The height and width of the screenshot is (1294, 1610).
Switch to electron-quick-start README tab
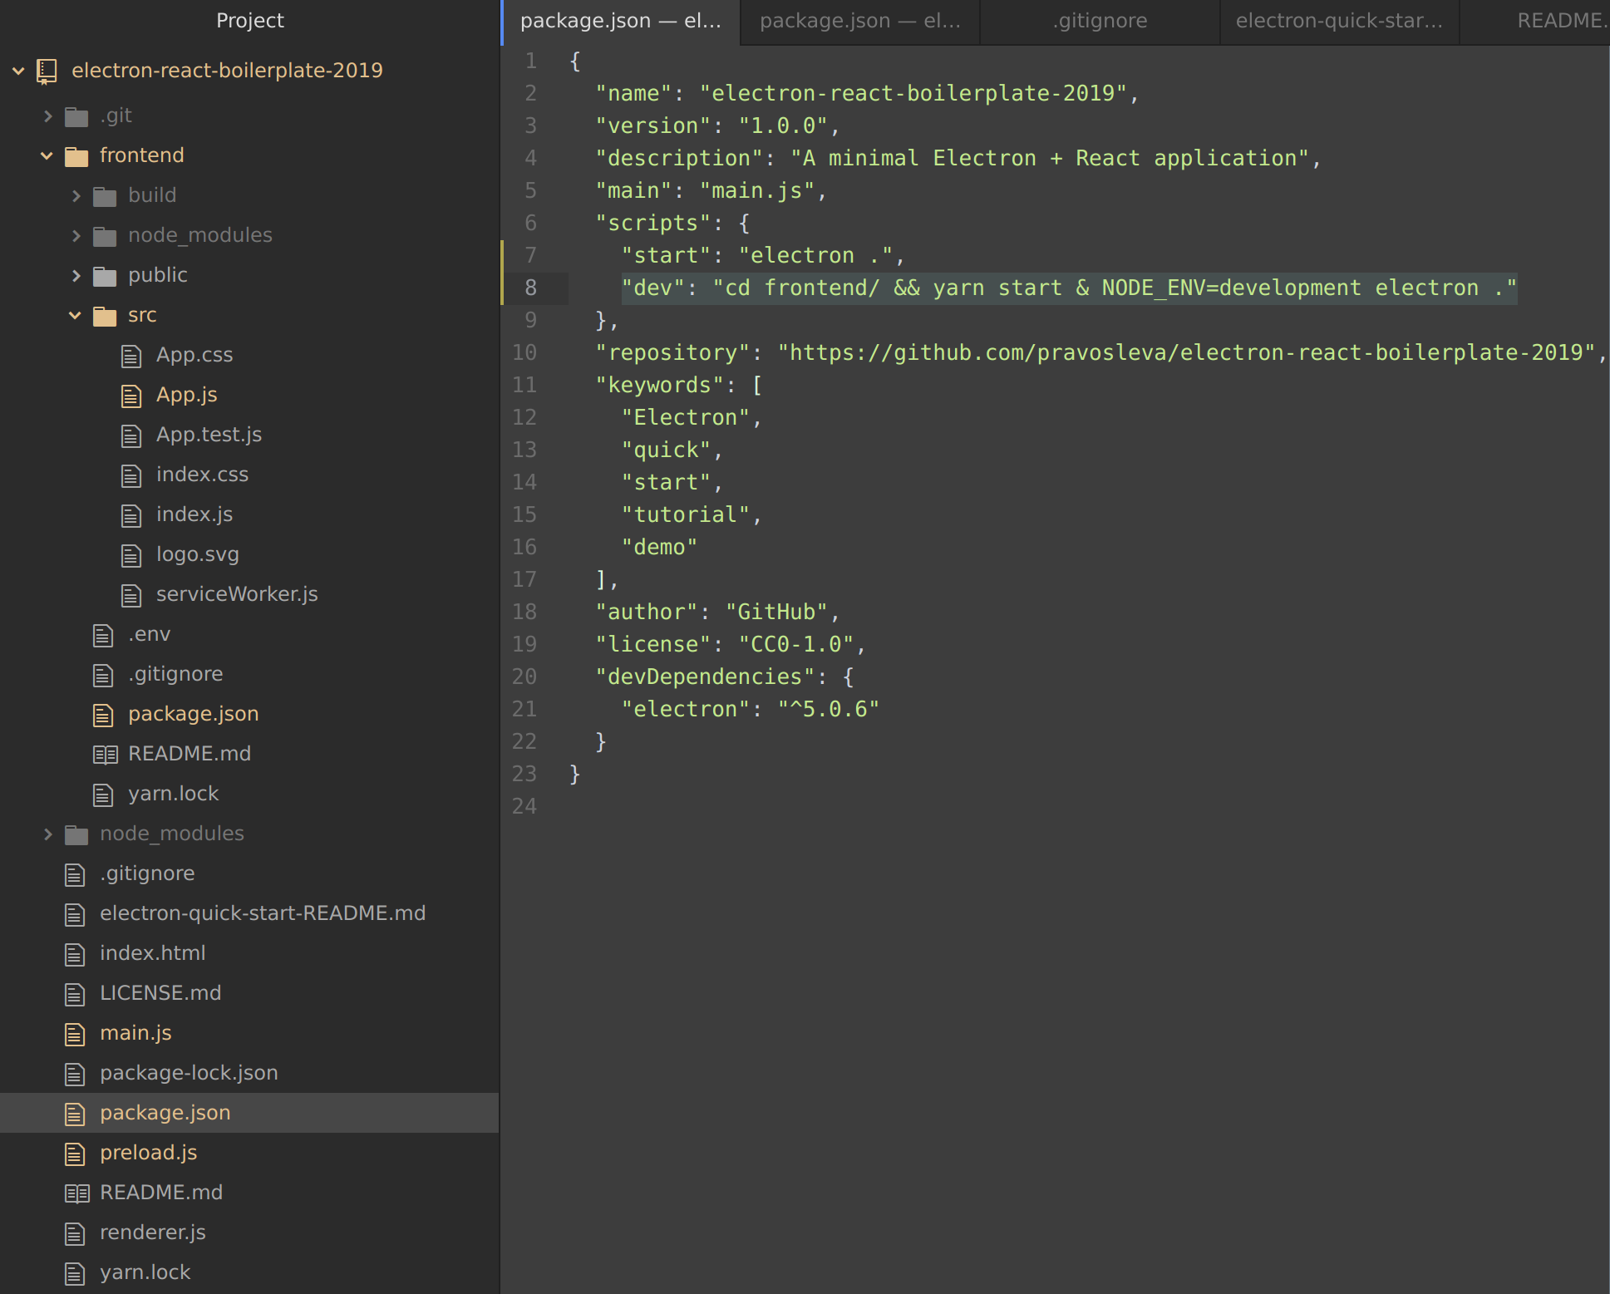(1338, 21)
